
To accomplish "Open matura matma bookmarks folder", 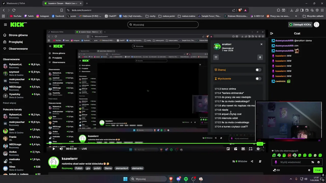I will click(186, 16).
